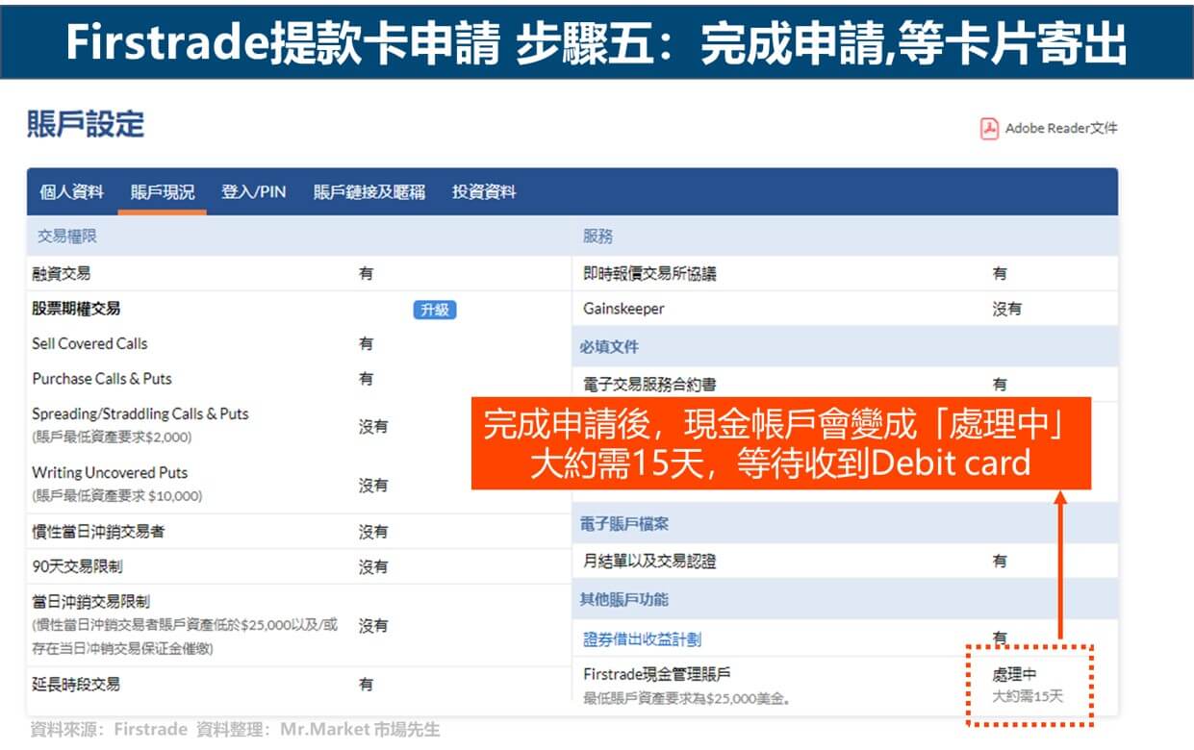The width and height of the screenshot is (1194, 750).
Task: Select the Purchase Calls & Puts row
Action: pyautogui.click(x=102, y=378)
